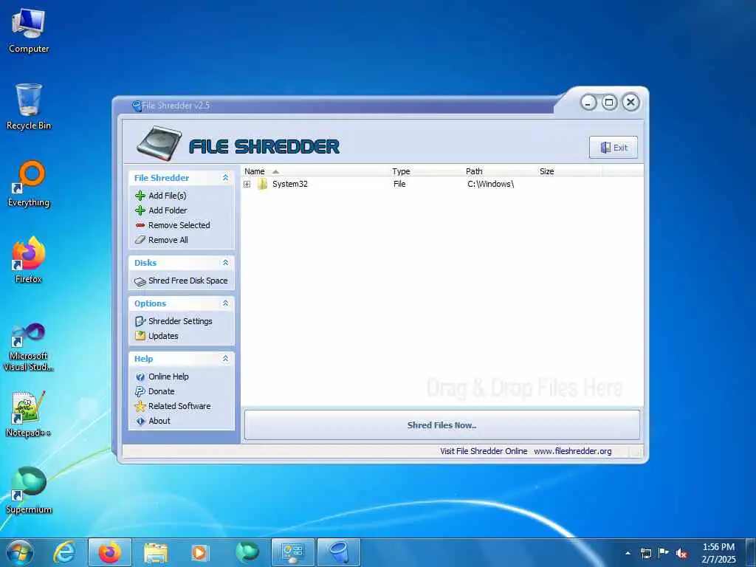Open Windows Explorer from the taskbar
Screen dimensions: 756x567
[156, 552]
